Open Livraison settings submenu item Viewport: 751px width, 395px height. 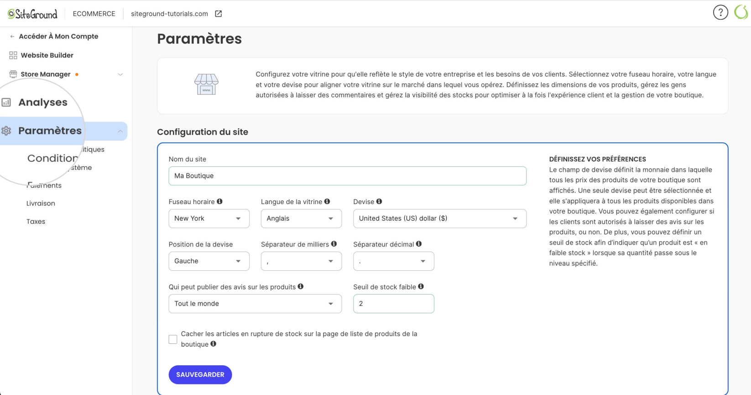point(41,203)
